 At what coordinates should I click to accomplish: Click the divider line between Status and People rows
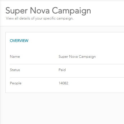click(x=67, y=77)
